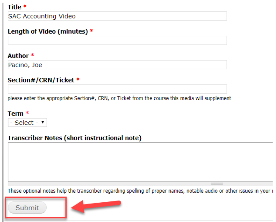Click the Author field label
This screenshot has height=222, width=276.
click(18, 56)
